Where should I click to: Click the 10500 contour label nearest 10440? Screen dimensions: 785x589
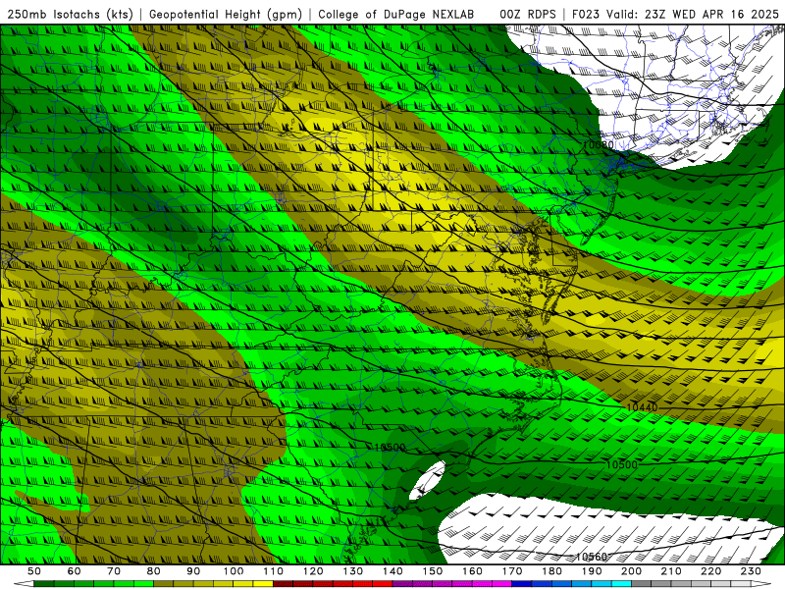(x=622, y=464)
